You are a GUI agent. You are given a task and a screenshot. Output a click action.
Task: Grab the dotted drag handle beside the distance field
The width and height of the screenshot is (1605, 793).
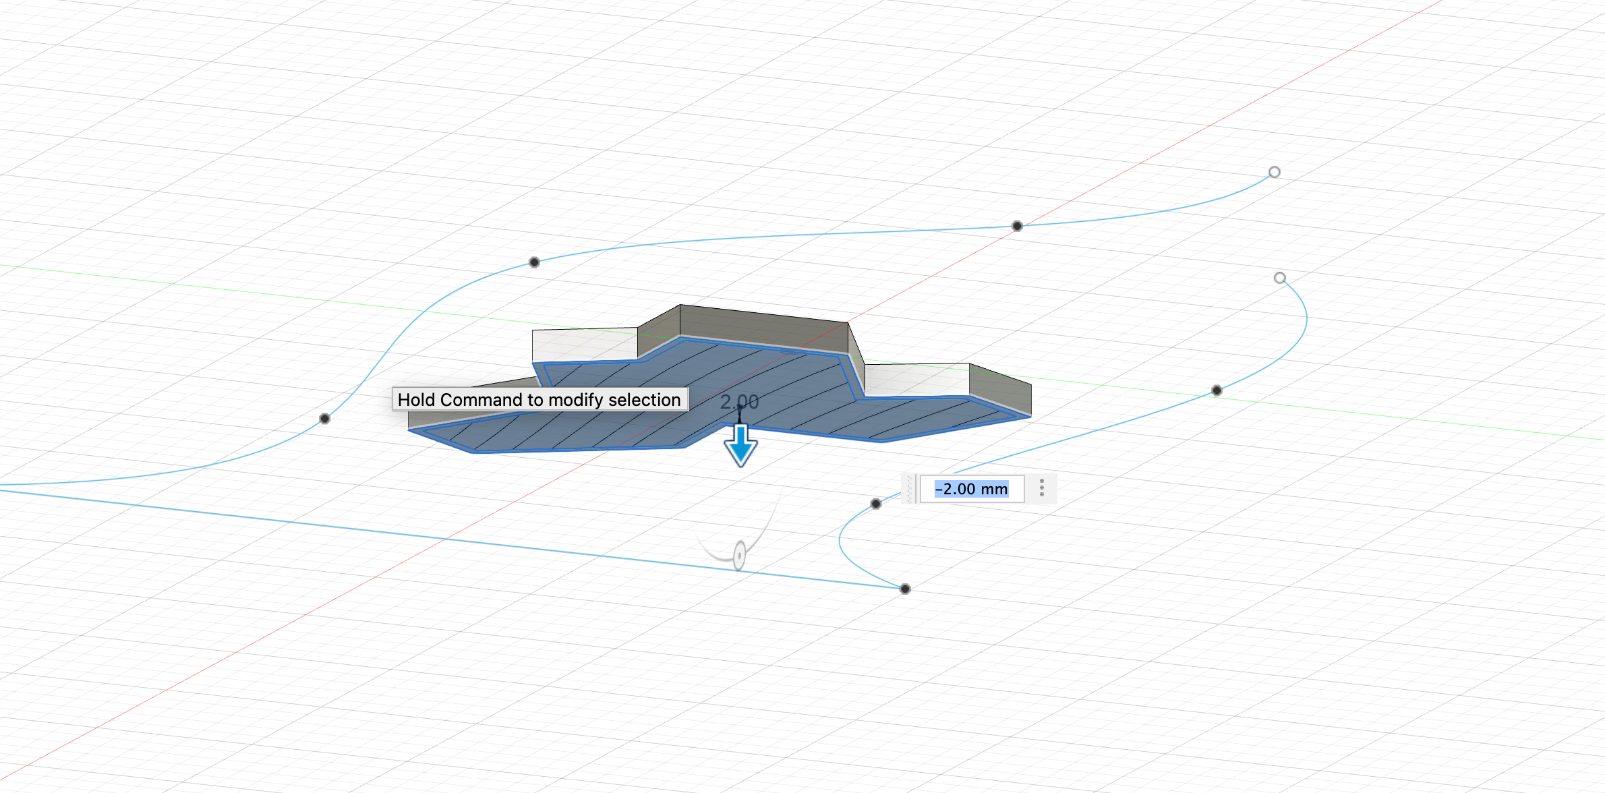coord(1043,488)
